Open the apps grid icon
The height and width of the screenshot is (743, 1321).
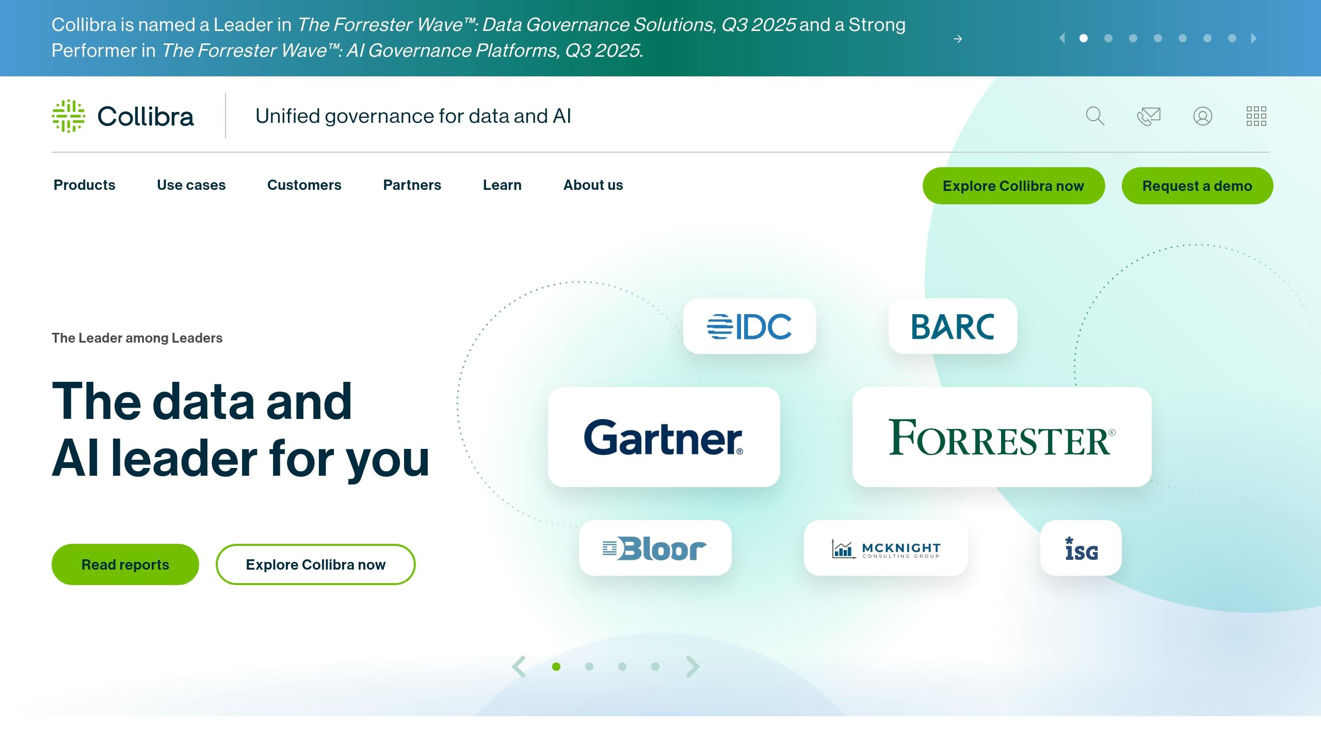pos(1256,116)
